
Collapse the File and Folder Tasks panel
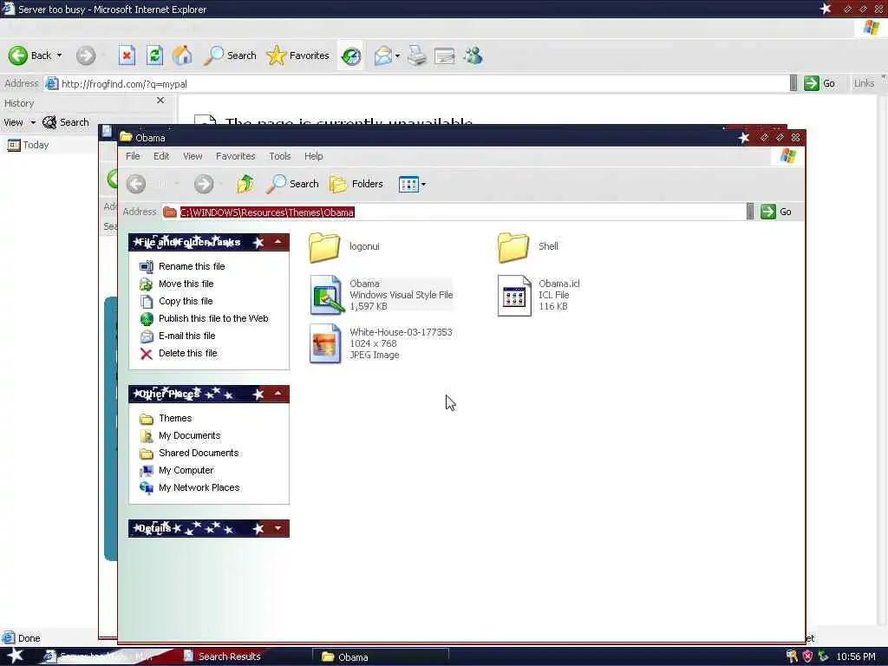coord(277,243)
